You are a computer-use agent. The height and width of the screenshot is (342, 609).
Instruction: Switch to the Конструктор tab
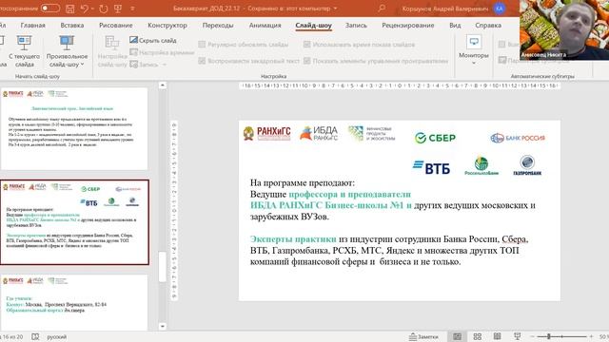tap(167, 26)
